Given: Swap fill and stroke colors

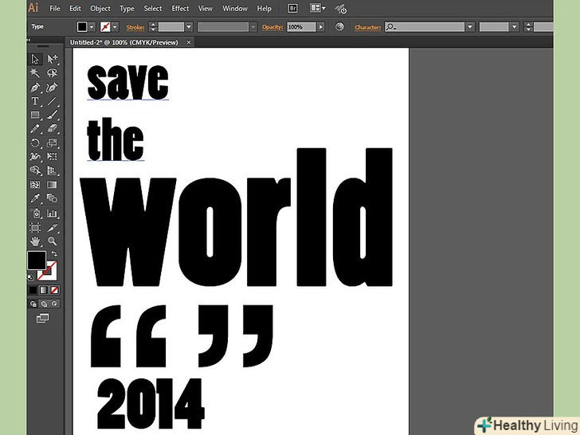Looking at the screenshot, I should [x=53, y=254].
